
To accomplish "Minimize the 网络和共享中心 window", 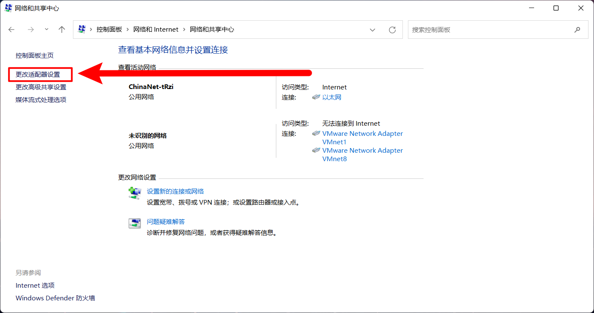I will 532,8.
